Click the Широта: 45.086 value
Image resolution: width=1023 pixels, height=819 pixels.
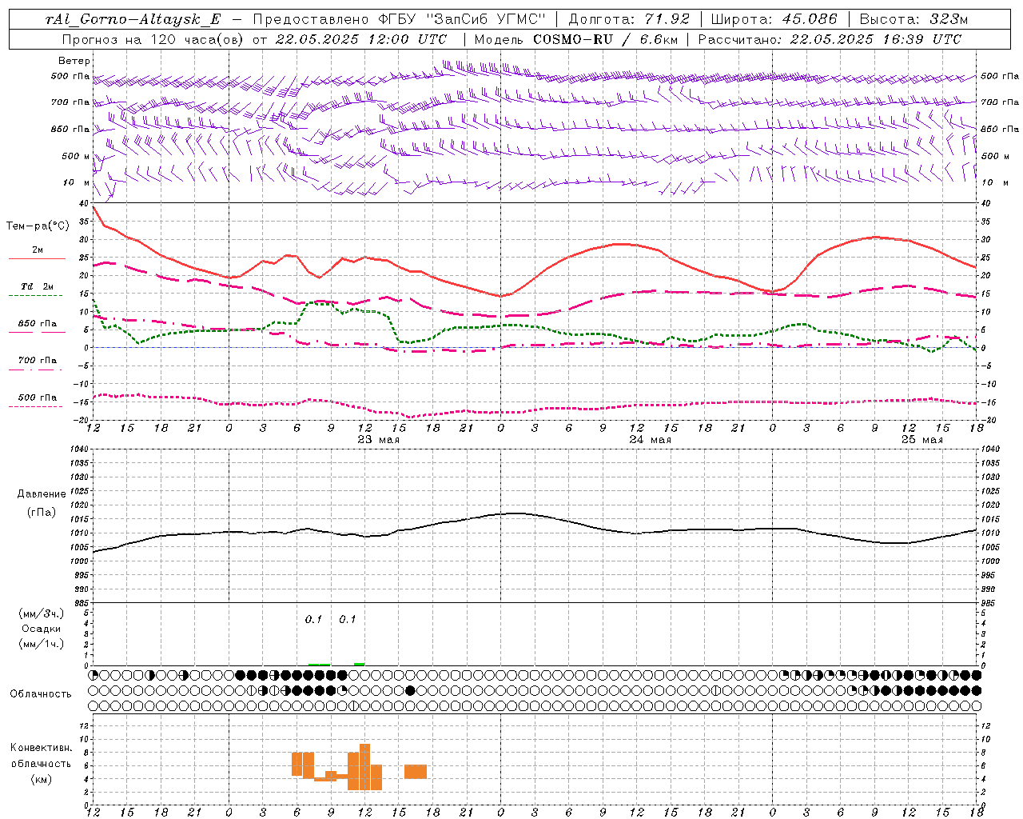click(774, 19)
